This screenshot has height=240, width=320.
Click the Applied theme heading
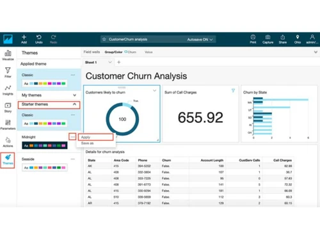pyautogui.click(x=33, y=64)
